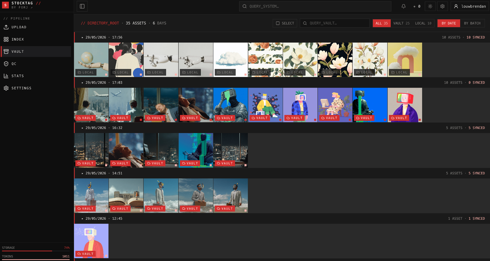Filter by LOCAL 10 assets
The height and width of the screenshot is (261, 490).
pos(423,23)
